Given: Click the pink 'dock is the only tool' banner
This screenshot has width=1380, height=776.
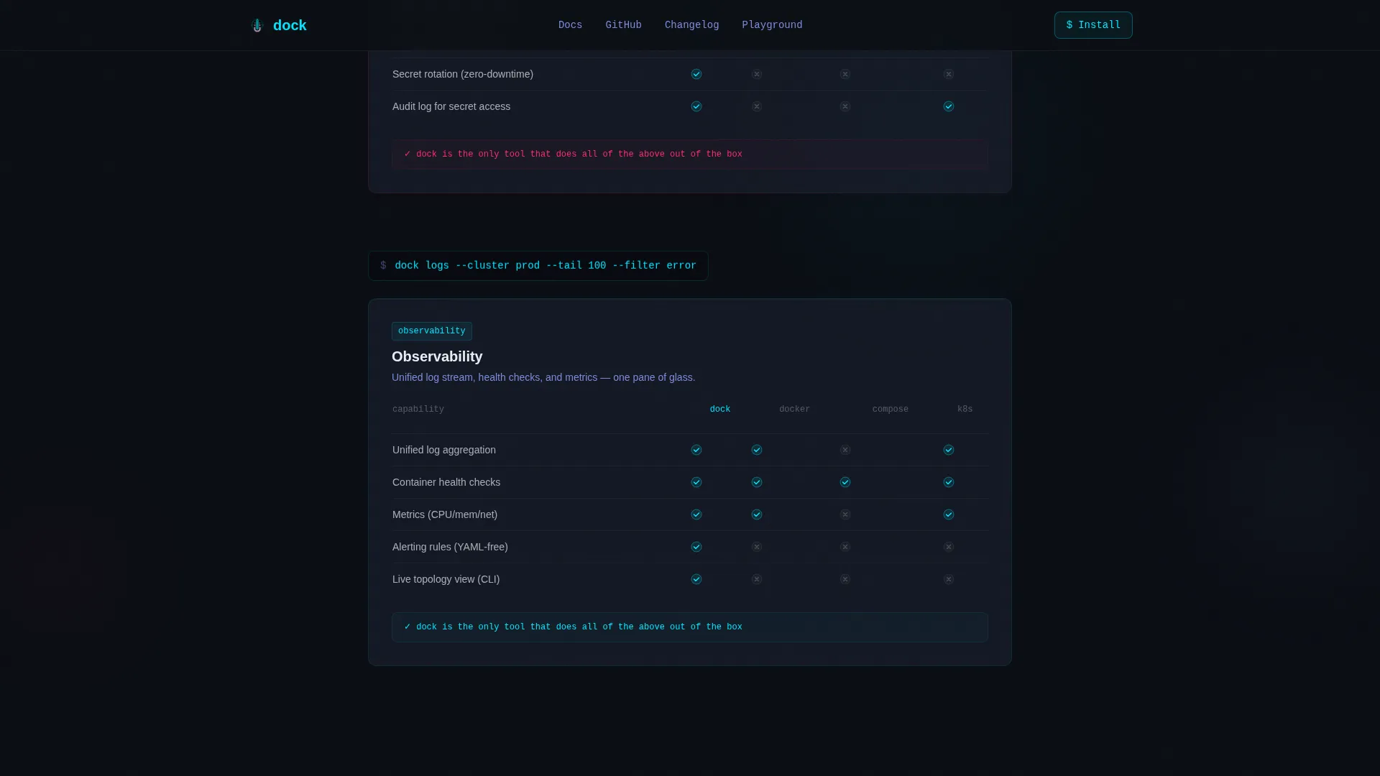Looking at the screenshot, I should (690, 154).
